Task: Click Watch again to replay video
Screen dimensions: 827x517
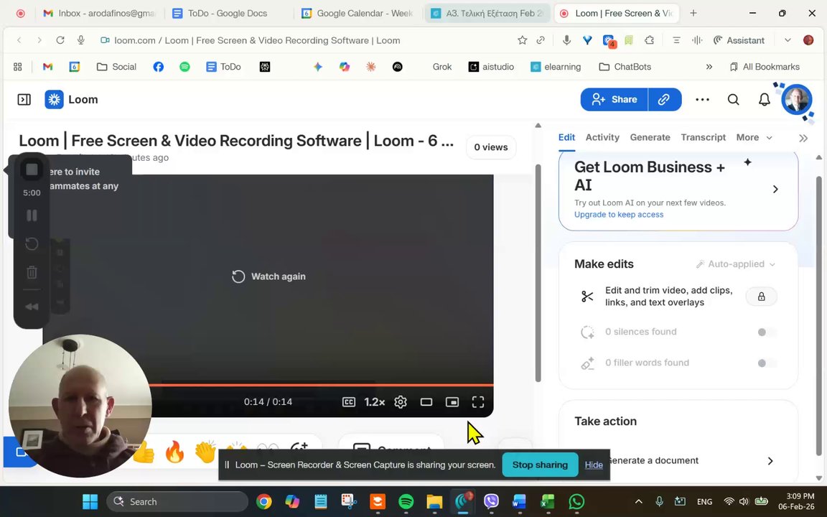Action: [x=269, y=276]
